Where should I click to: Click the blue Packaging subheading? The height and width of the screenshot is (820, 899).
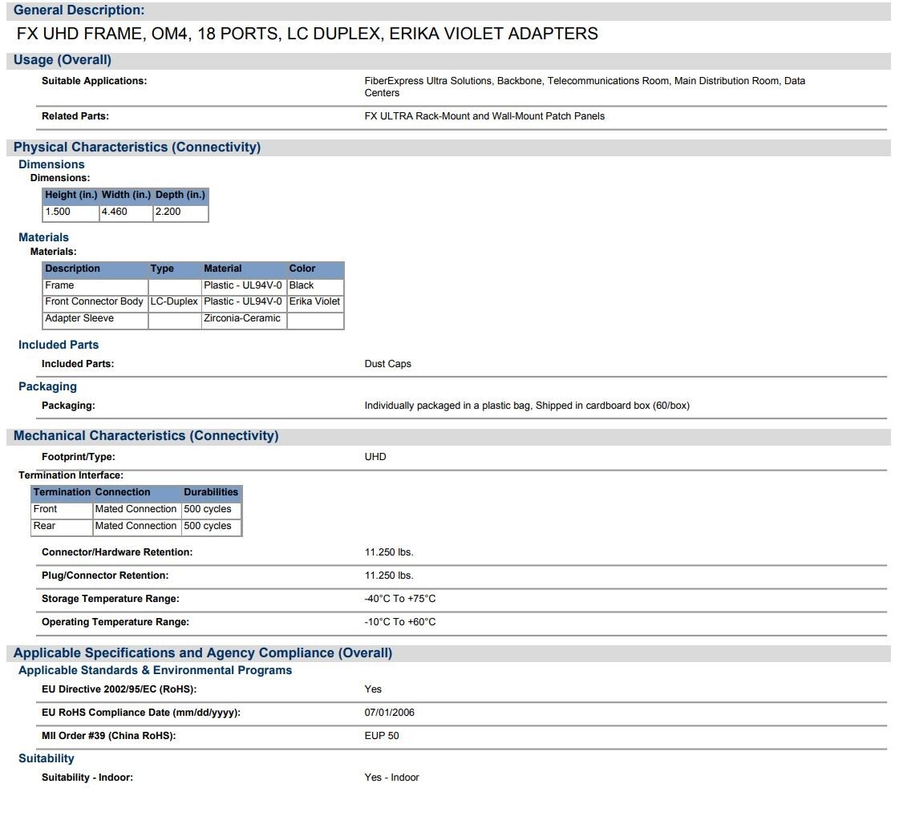click(x=47, y=387)
